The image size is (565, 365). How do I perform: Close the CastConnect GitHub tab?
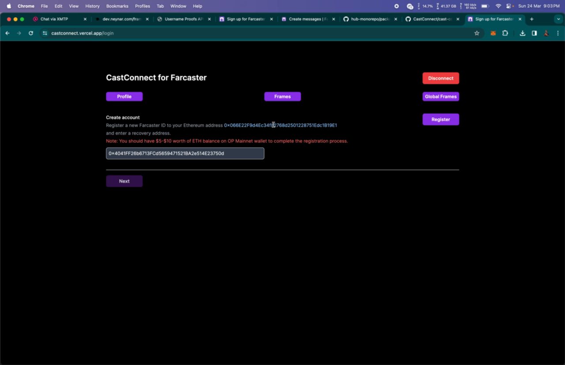pyautogui.click(x=458, y=19)
